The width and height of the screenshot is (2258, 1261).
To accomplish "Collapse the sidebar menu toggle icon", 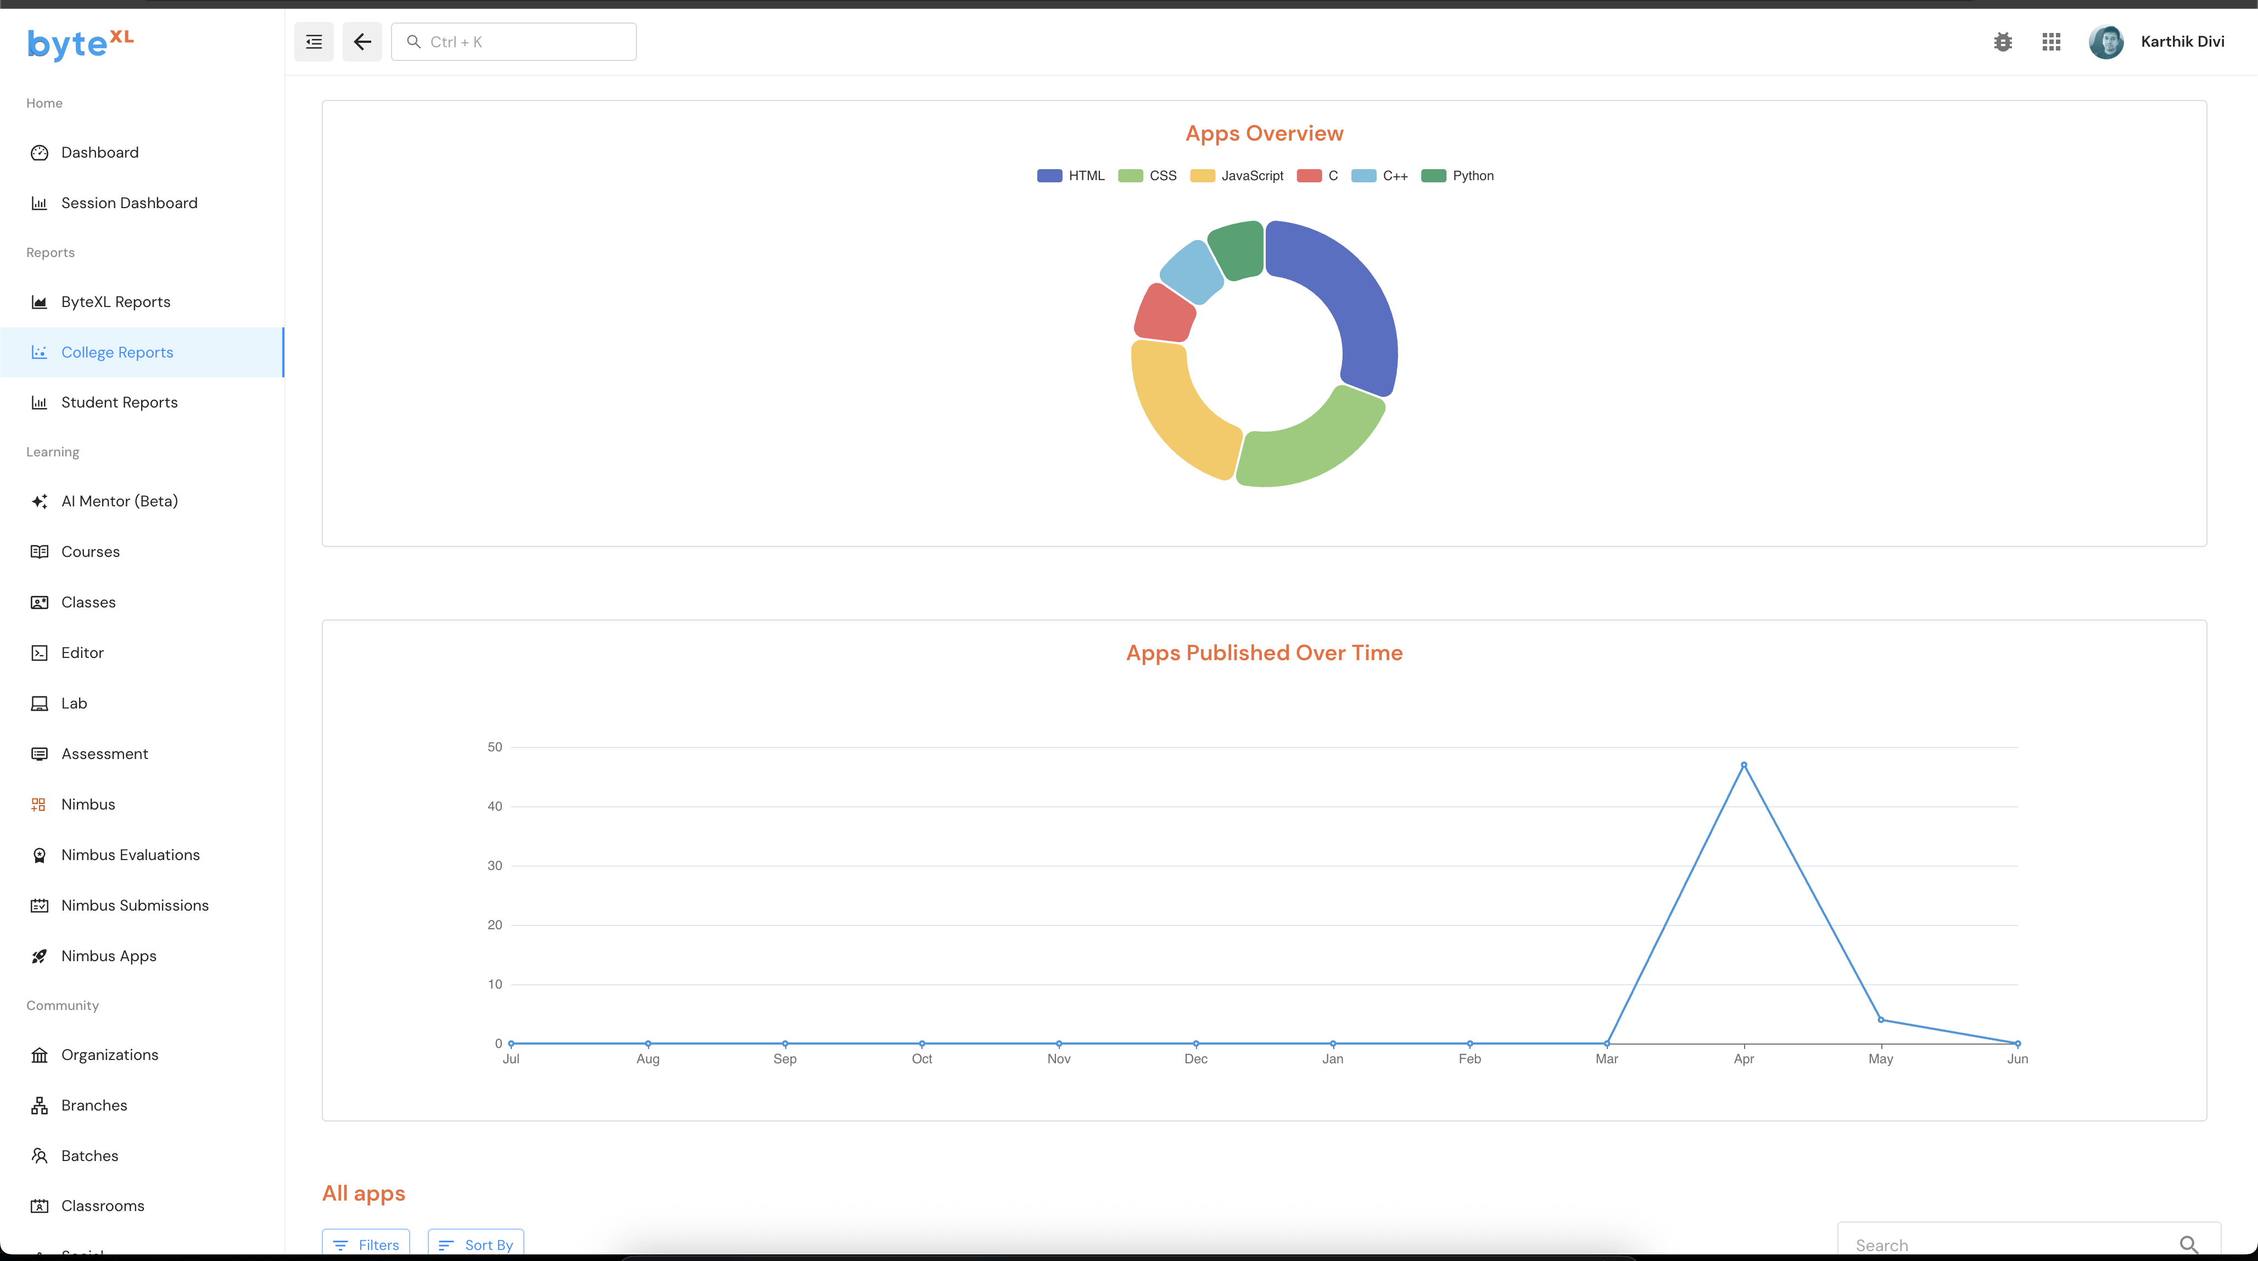I will (x=314, y=41).
